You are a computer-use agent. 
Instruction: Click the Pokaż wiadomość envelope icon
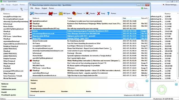click(x=32, y=13)
